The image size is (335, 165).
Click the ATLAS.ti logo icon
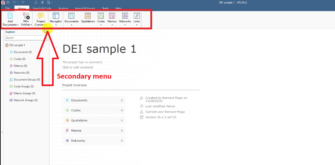click(3, 2)
